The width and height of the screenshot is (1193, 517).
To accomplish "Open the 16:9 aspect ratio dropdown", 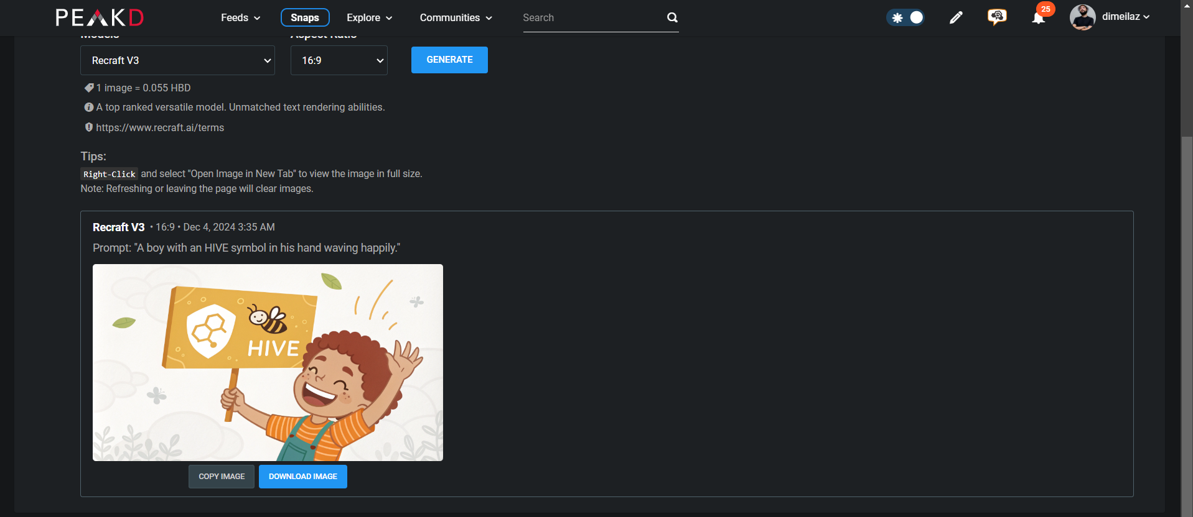I will (x=339, y=60).
